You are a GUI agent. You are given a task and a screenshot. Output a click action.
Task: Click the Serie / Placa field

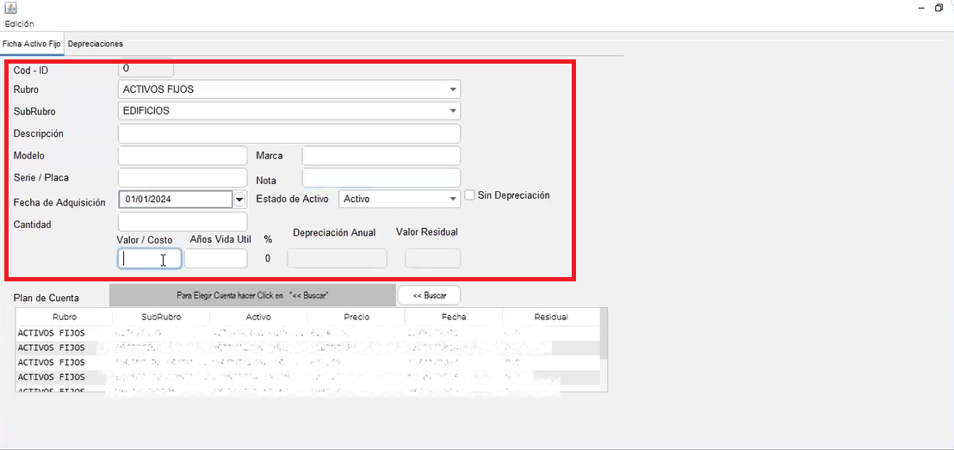click(x=183, y=177)
